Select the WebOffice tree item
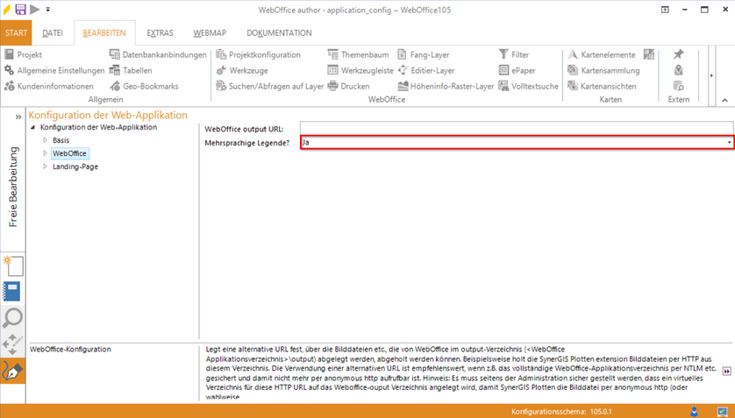The image size is (735, 418). click(69, 153)
